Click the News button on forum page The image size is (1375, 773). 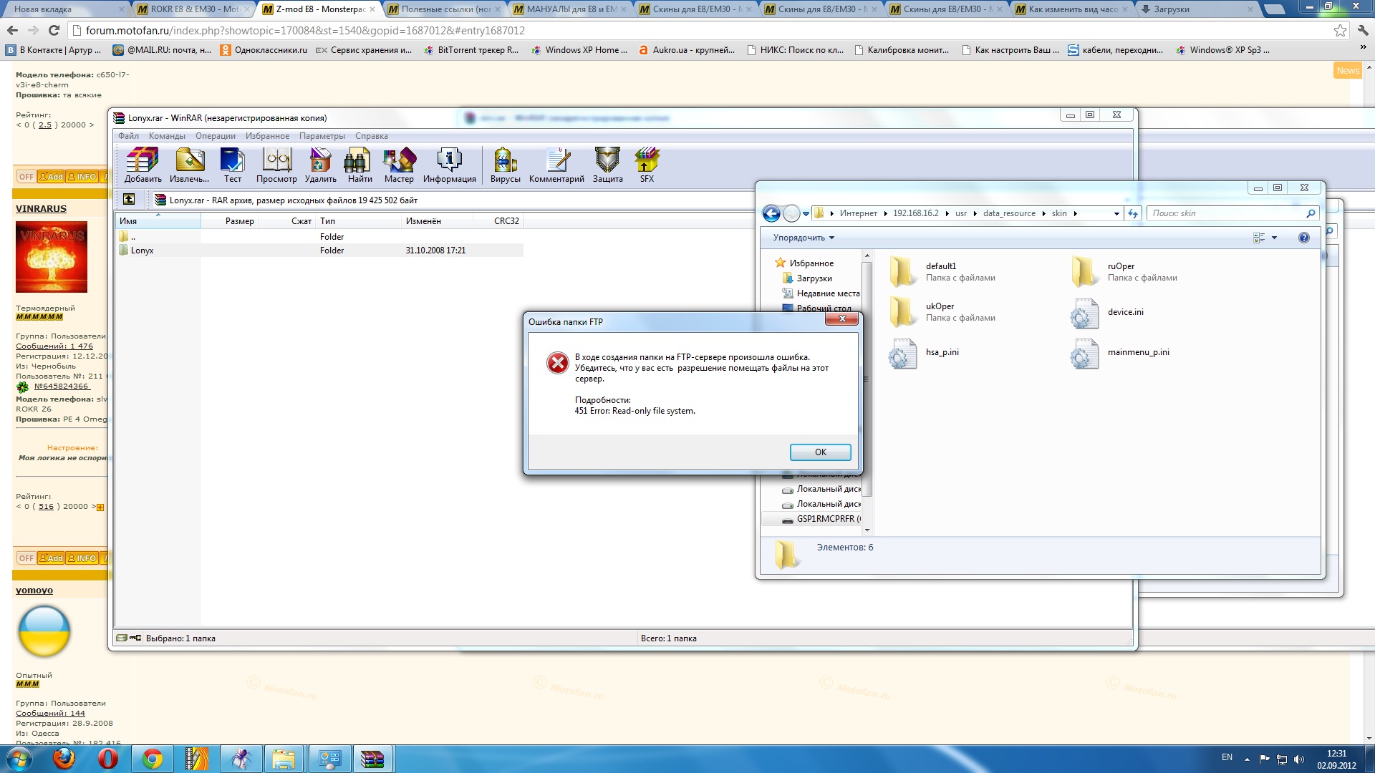point(1347,70)
